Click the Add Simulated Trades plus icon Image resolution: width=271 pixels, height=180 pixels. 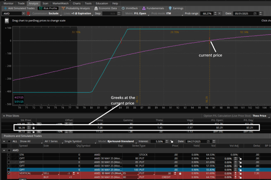[x=6, y=8]
